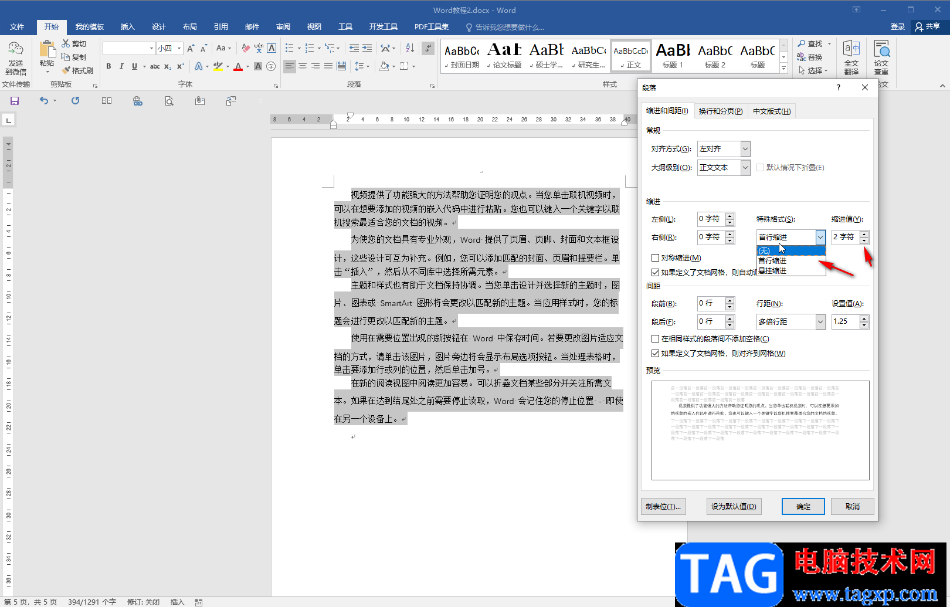Apply Subscript formatting

(x=168, y=66)
